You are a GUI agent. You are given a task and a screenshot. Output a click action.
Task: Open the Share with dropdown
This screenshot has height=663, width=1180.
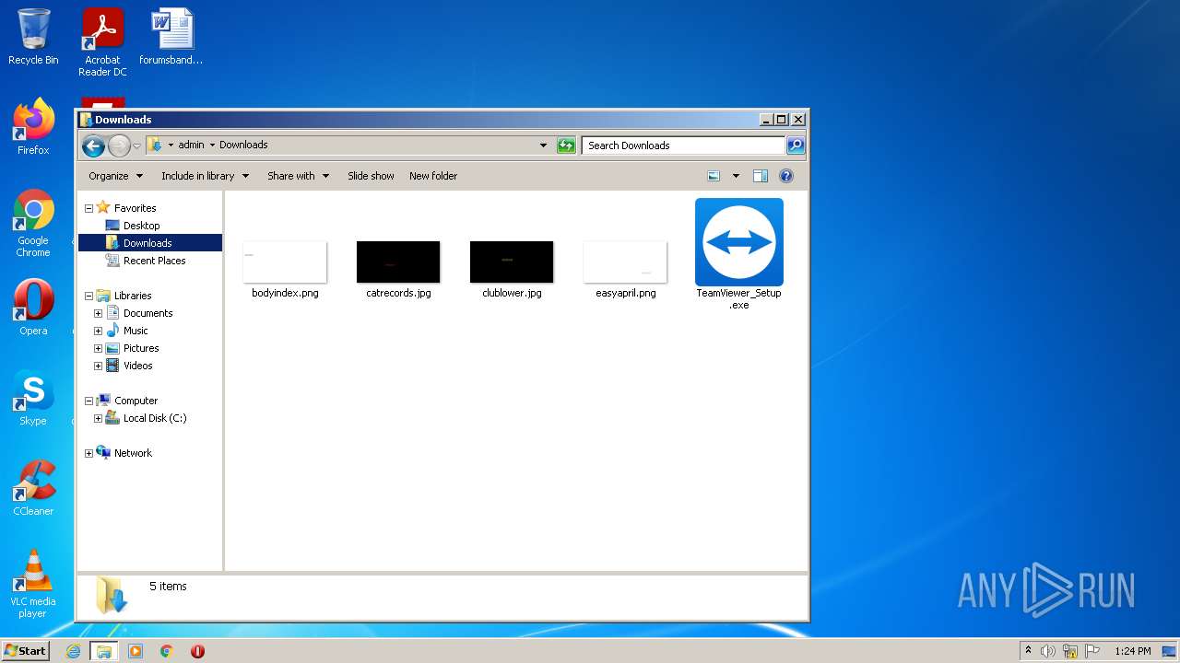point(298,176)
